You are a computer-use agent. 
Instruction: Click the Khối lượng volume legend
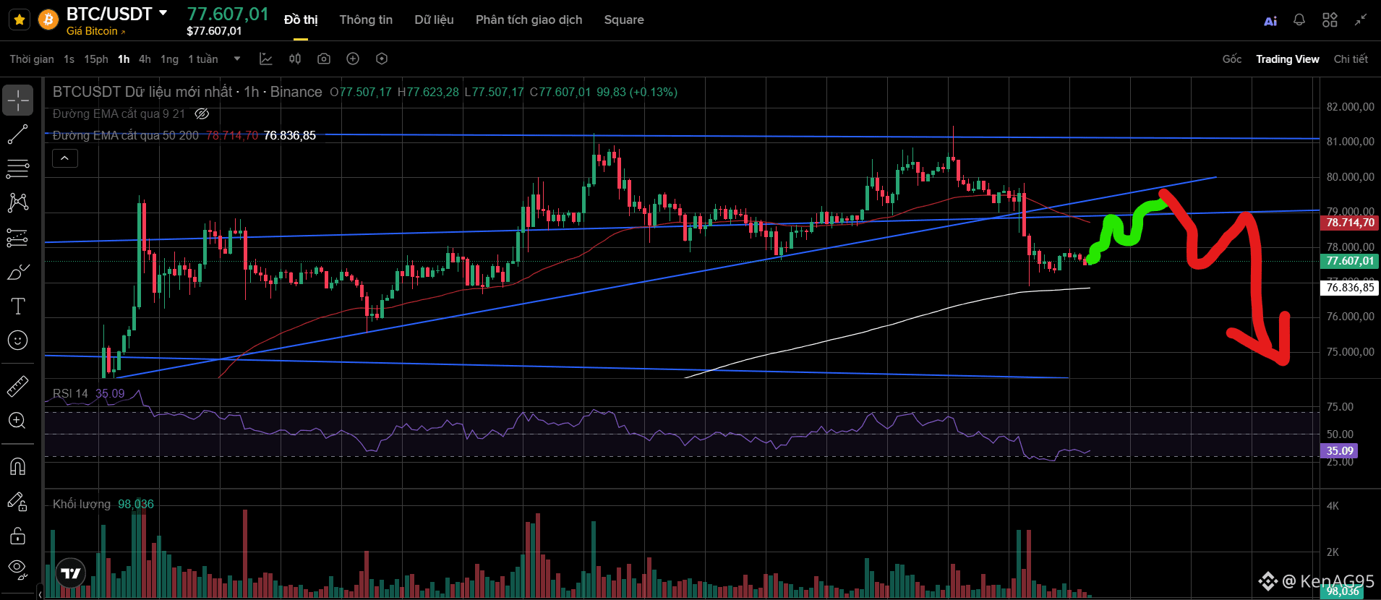(x=82, y=504)
